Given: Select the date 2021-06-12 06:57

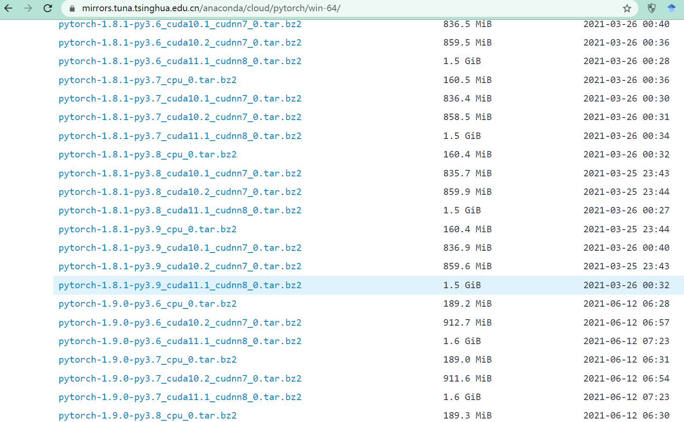Looking at the screenshot, I should [x=626, y=323].
